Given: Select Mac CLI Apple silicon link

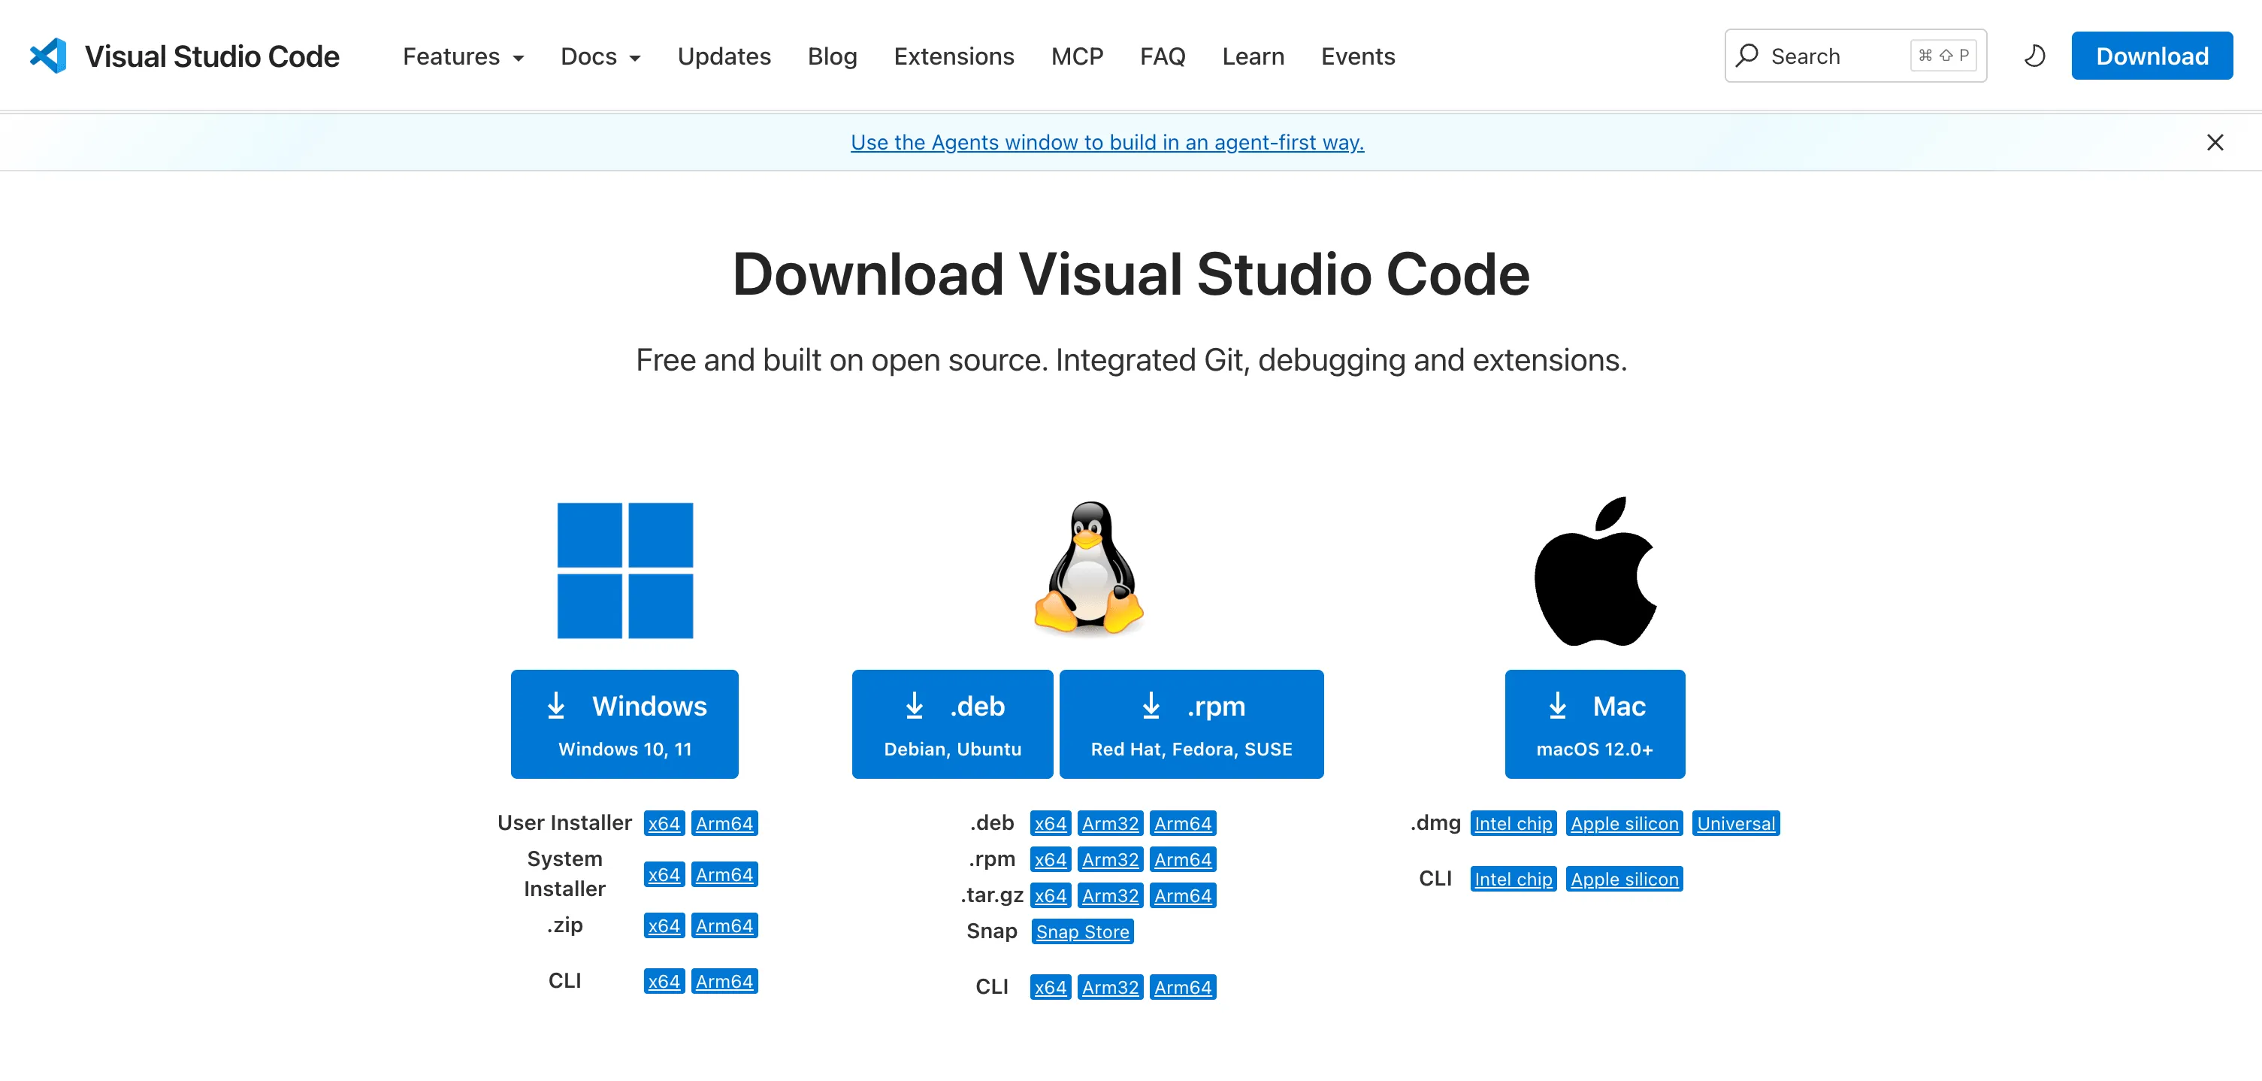Looking at the screenshot, I should (x=1624, y=879).
